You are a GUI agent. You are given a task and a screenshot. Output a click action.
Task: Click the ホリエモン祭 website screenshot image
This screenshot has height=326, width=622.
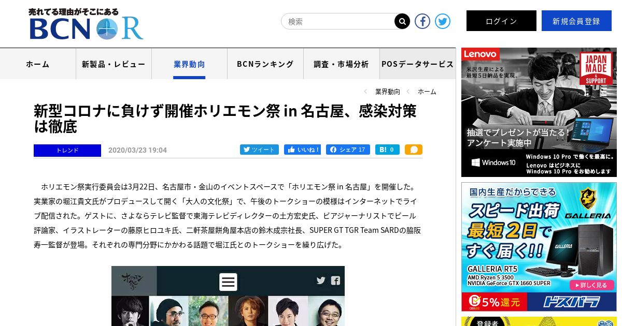(228, 296)
